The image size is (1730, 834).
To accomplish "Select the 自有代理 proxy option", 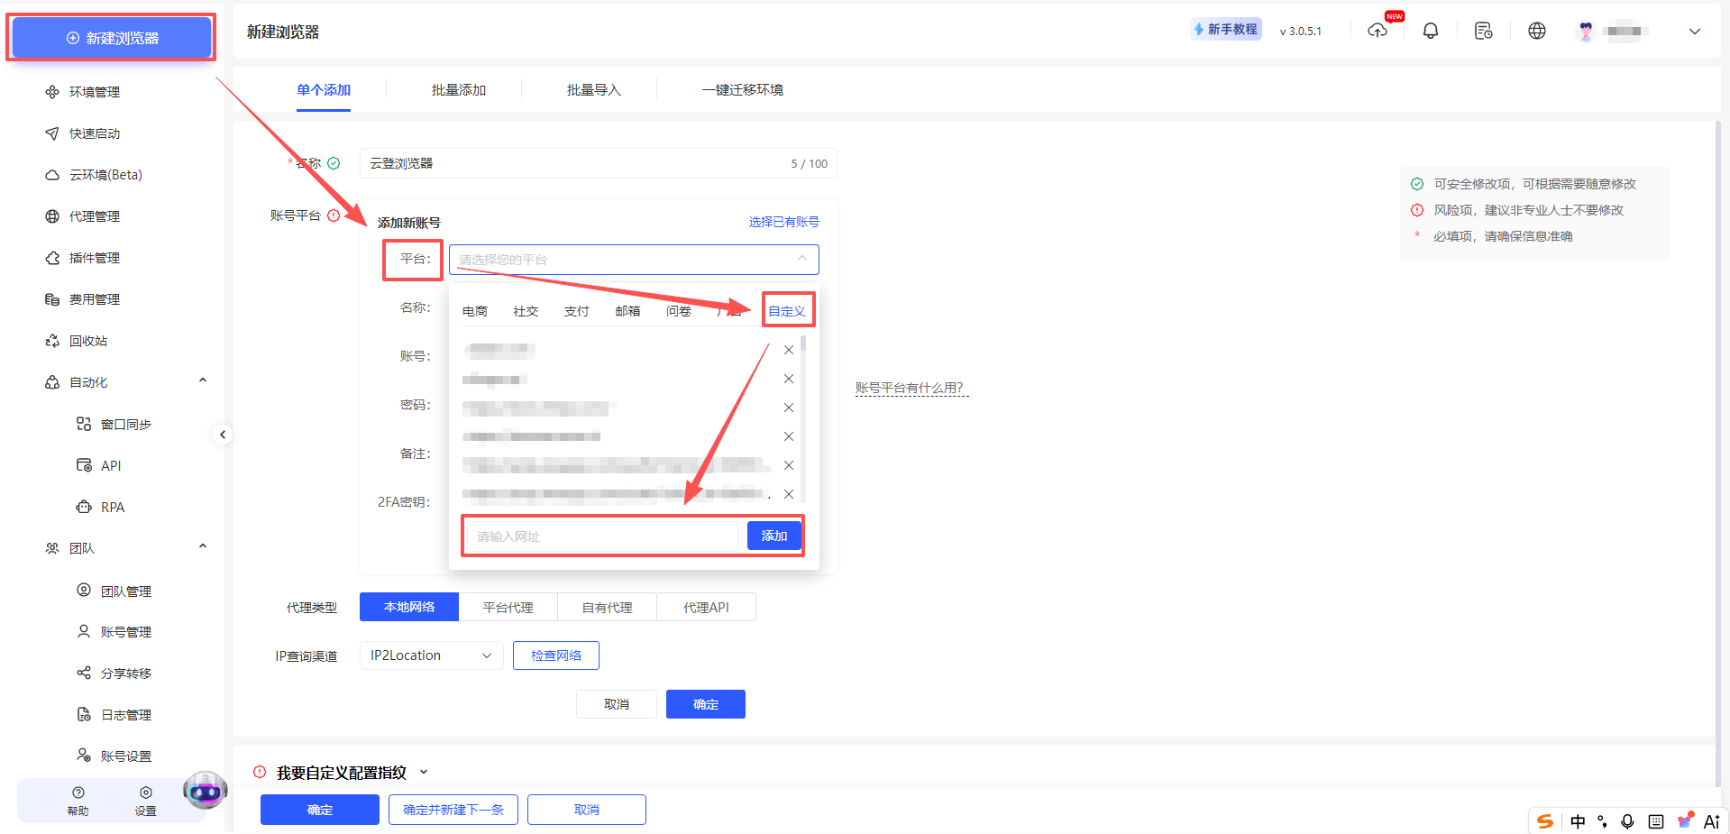I will (x=607, y=606).
